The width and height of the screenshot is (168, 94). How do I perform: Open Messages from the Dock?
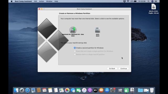73,90
